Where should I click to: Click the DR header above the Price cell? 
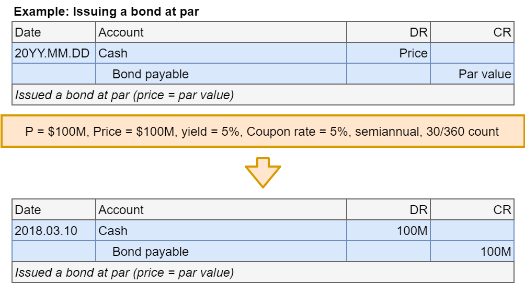(x=388, y=32)
